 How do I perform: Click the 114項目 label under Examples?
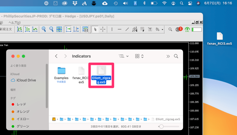coord(61,82)
